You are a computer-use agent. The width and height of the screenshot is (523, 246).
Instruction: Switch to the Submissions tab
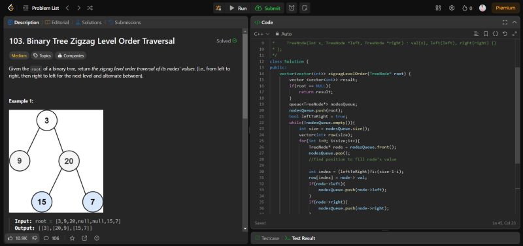tap(124, 22)
